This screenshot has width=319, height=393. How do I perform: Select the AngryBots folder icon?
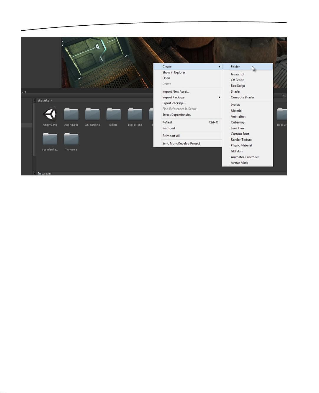71,114
